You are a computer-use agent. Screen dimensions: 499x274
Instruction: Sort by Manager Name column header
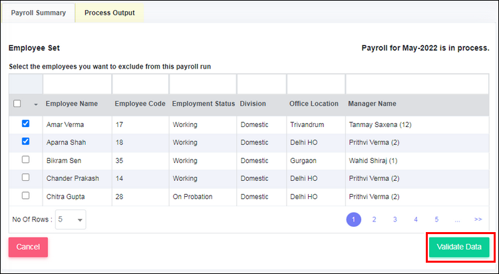click(x=372, y=104)
